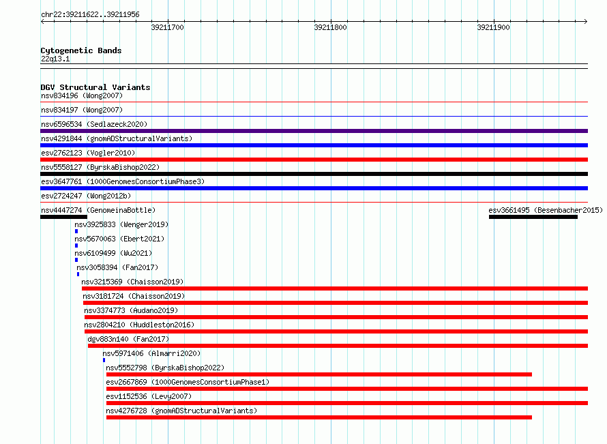The image size is (607, 444).
Task: Open variant nsv834196 (Wong2007) label
Action: pos(82,95)
